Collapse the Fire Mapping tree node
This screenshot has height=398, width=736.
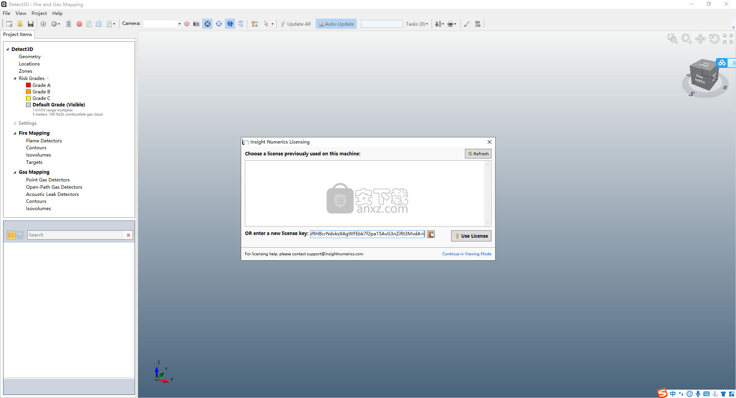pos(15,133)
